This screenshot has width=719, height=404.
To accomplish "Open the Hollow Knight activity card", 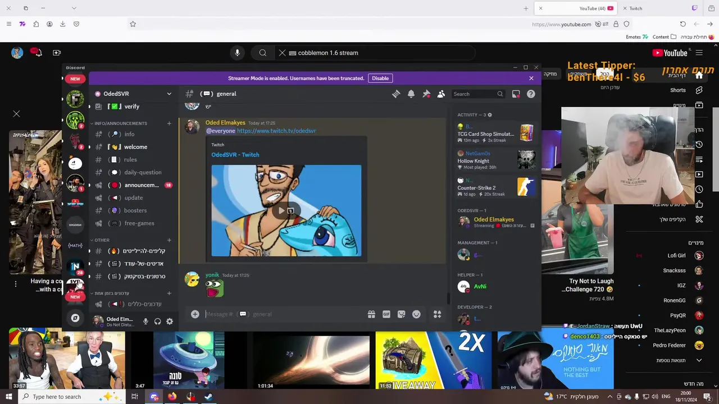I will [496, 160].
